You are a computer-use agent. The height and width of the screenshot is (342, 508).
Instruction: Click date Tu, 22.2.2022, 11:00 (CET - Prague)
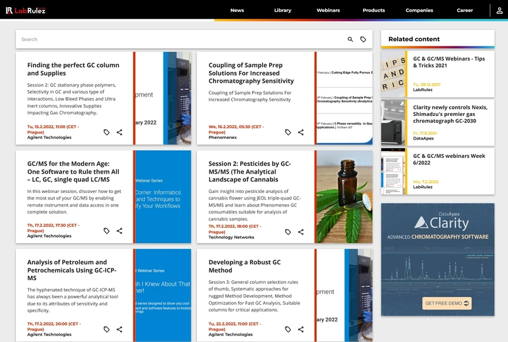coord(235,327)
